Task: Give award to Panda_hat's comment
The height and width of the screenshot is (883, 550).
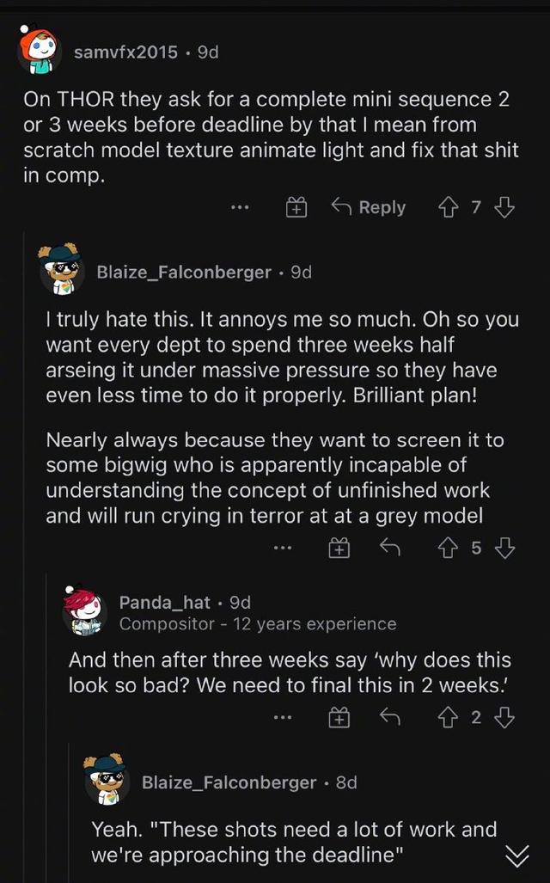Action: 339,717
